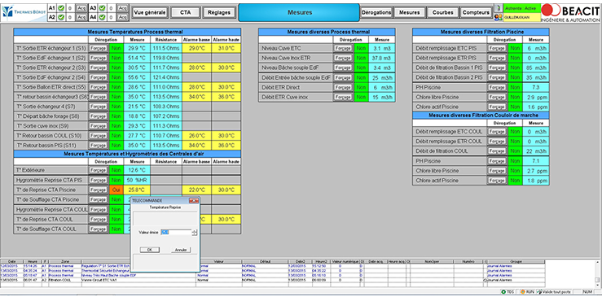Acknowledge A4 alarms with its Acq button
This screenshot has height=297, width=602.
pos(122,17)
